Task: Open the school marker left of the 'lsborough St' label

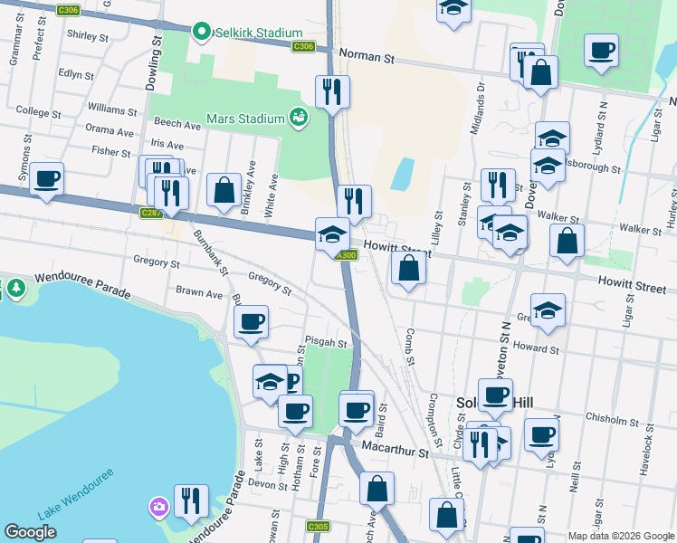Action: (x=548, y=168)
